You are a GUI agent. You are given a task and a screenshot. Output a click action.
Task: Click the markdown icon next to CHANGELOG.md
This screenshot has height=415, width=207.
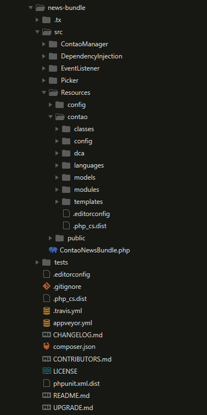coord(47,335)
